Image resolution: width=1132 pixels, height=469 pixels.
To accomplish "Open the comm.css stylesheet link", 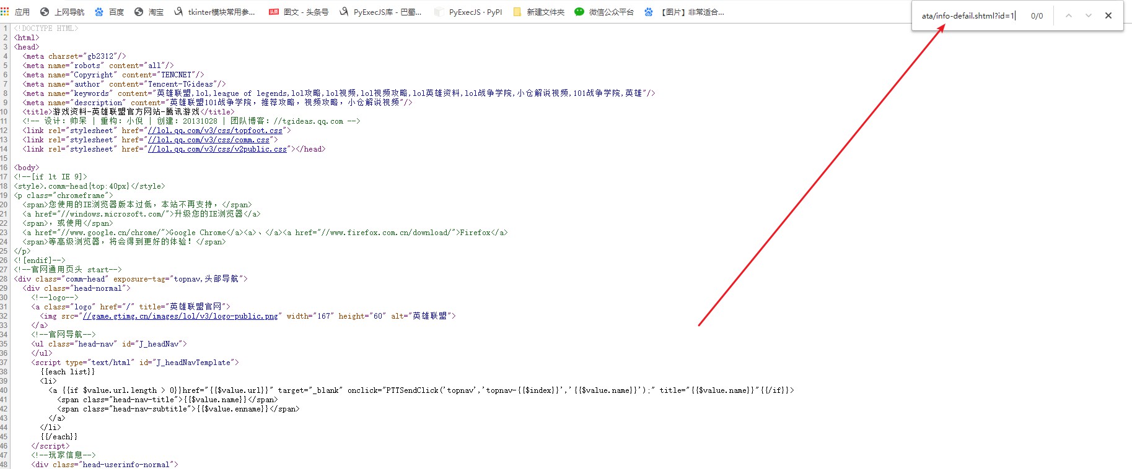I will tap(209, 140).
